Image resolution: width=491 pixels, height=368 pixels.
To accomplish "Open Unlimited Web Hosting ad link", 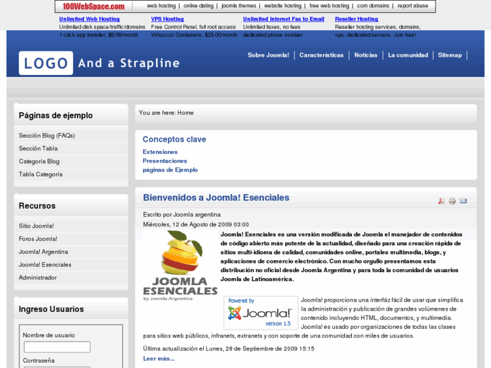I will (x=90, y=19).
